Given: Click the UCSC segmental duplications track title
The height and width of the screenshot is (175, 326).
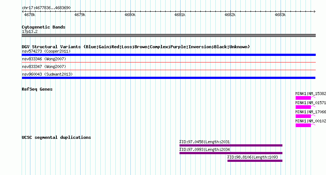Looking at the screenshot, I should click(x=56, y=137).
